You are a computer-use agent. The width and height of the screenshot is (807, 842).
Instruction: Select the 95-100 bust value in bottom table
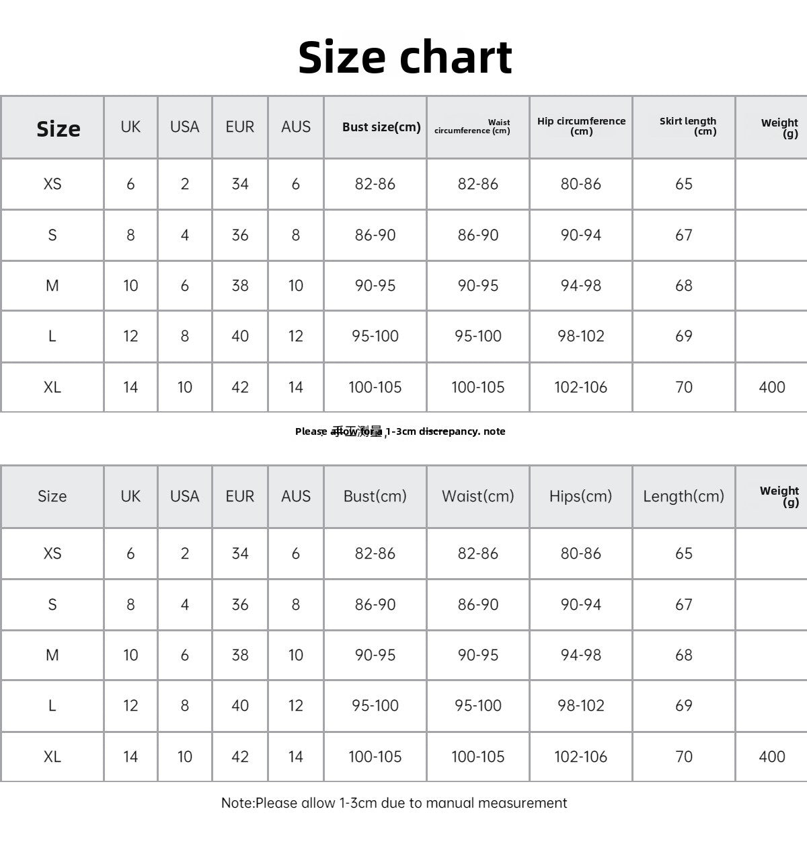[x=375, y=705]
